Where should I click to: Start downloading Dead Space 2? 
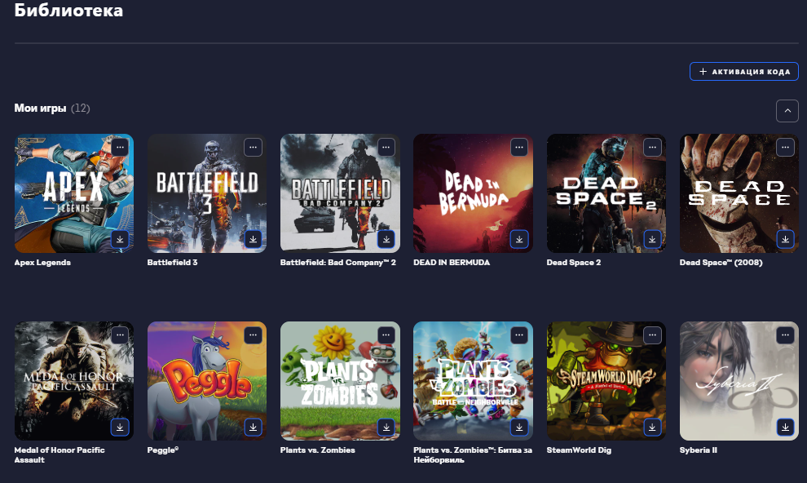652,239
